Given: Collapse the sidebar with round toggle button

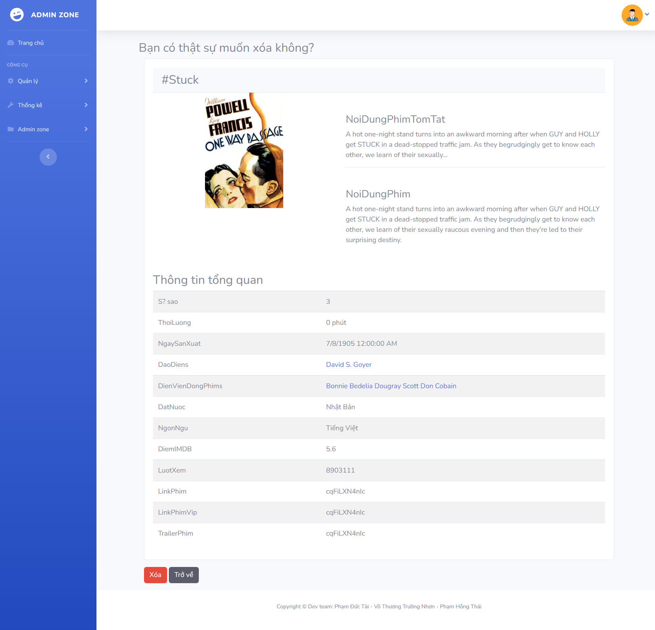Looking at the screenshot, I should pos(48,157).
